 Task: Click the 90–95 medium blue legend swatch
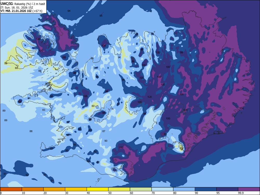[206, 189]
